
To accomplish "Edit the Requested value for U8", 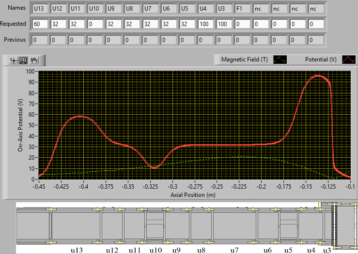I will (x=132, y=24).
